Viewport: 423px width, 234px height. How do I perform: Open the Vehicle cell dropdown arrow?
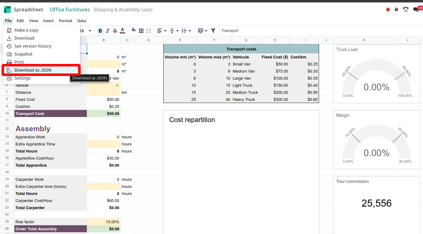[x=117, y=85]
